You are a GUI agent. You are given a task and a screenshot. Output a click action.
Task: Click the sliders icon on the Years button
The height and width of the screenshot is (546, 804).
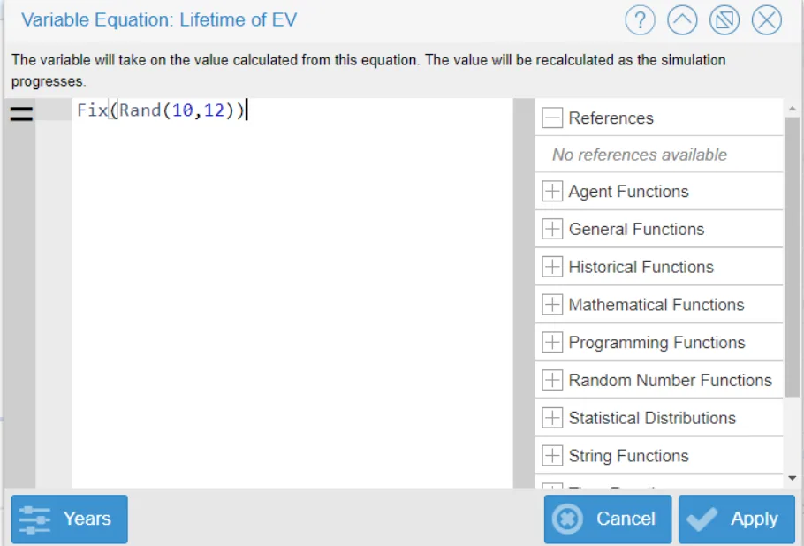(34, 519)
